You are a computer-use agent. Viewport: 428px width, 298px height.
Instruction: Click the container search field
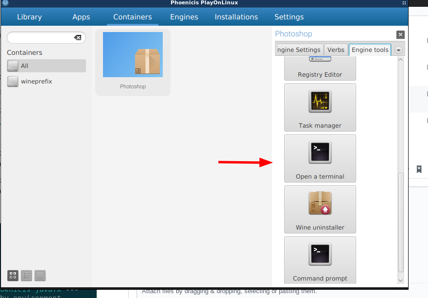(46, 38)
